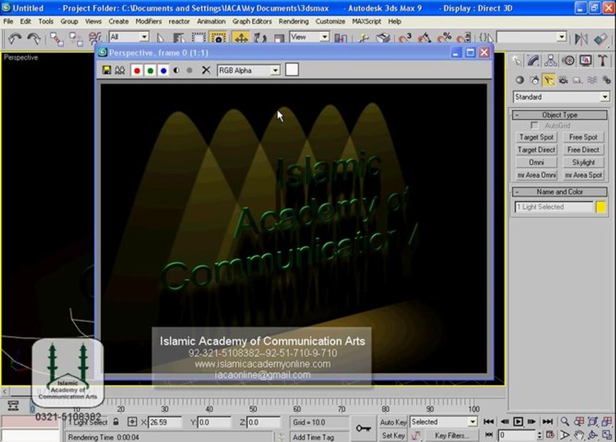Click the current frame spinner arrows
616x442 pixels.
539,435
